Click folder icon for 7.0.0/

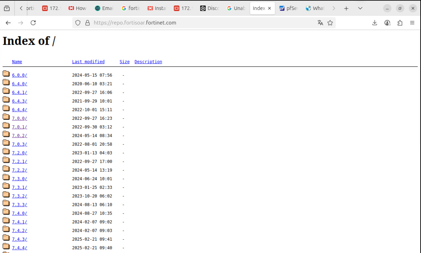(x=6, y=117)
